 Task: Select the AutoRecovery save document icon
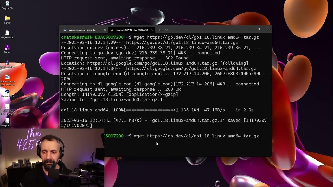pos(7,81)
